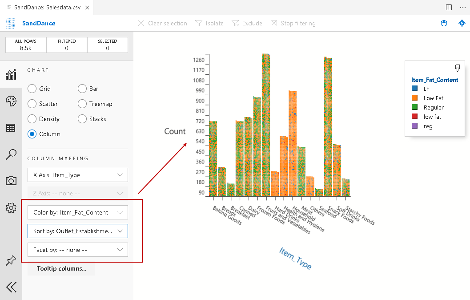Pin the legend using pushpin icon
The width and height of the screenshot is (470, 300).
(x=458, y=68)
